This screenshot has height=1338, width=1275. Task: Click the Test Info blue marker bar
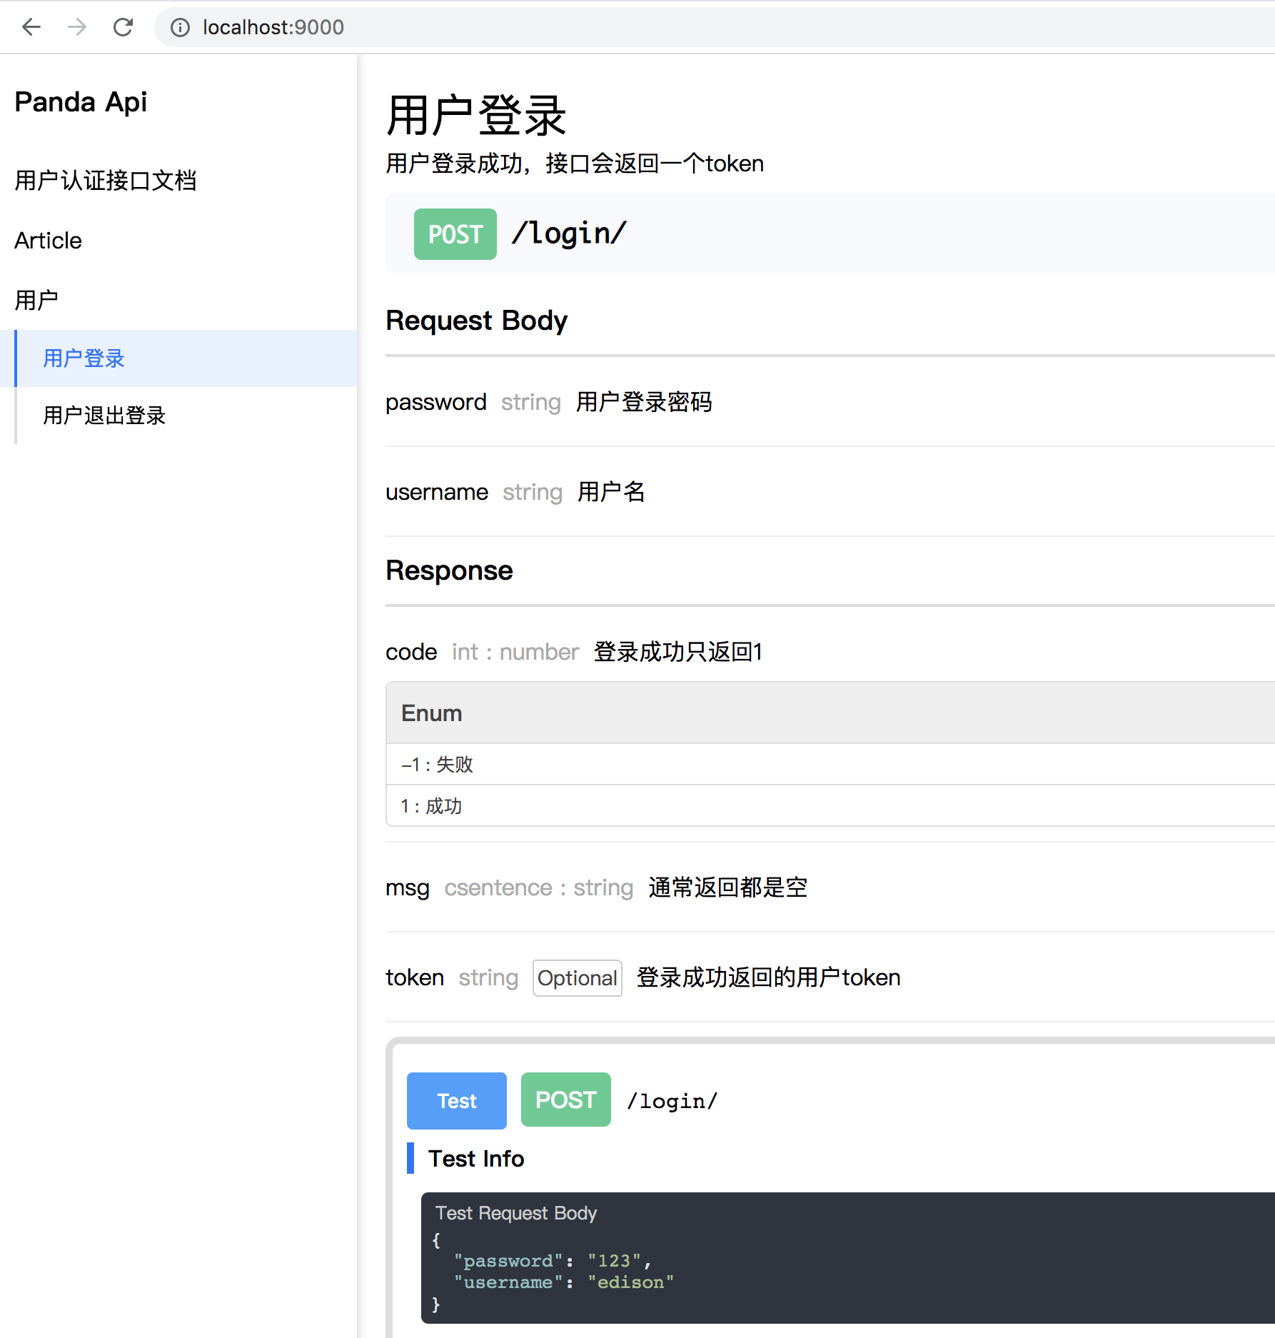click(x=412, y=1158)
